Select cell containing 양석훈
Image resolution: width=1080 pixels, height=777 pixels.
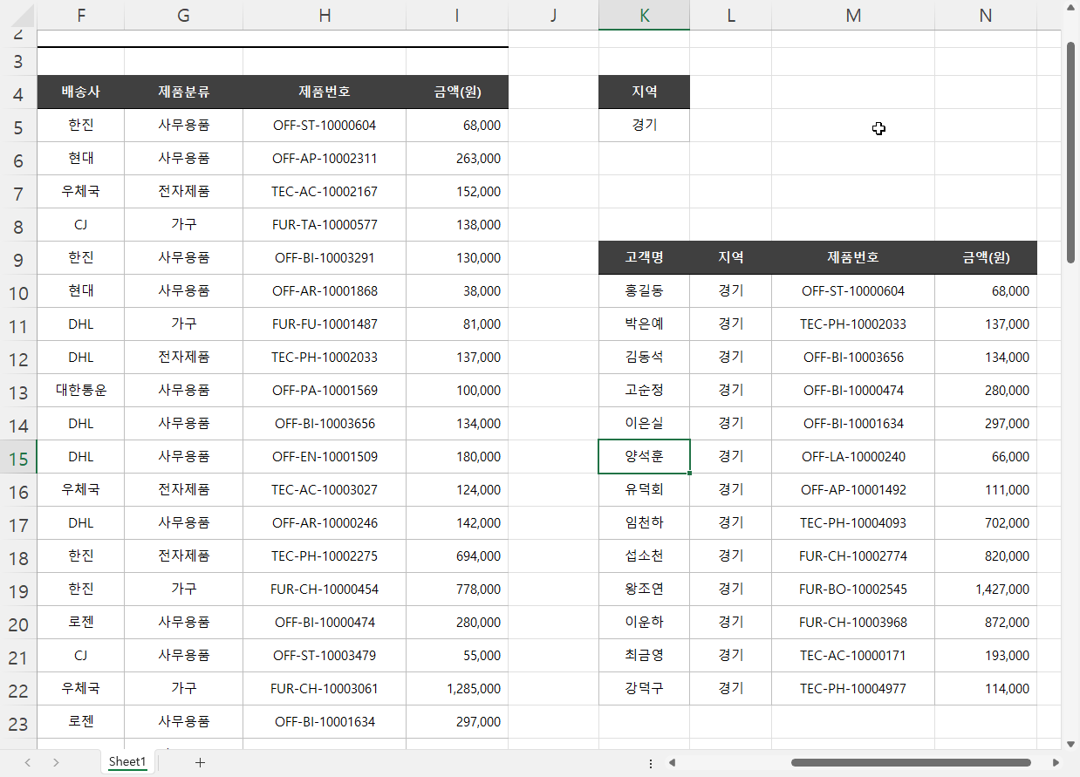644,457
